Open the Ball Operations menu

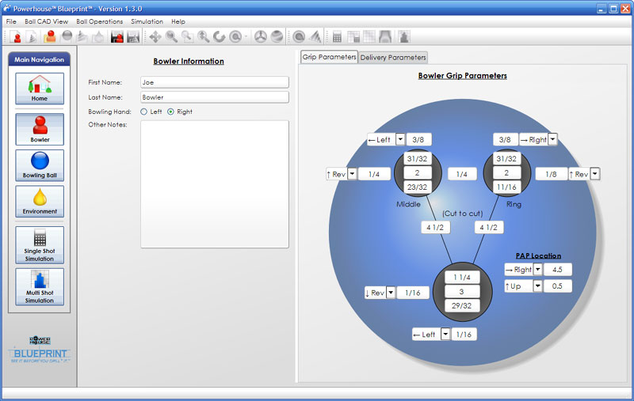click(100, 21)
